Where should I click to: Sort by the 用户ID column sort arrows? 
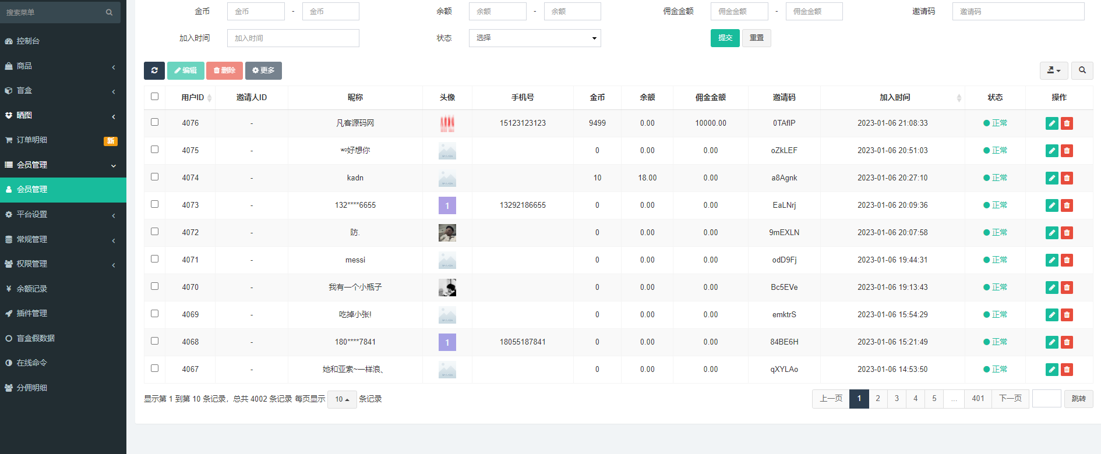coord(209,98)
